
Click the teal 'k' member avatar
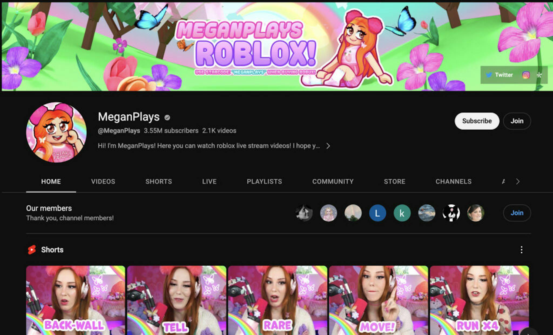[x=402, y=213]
